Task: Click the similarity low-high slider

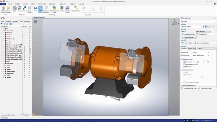Action: click(196, 79)
